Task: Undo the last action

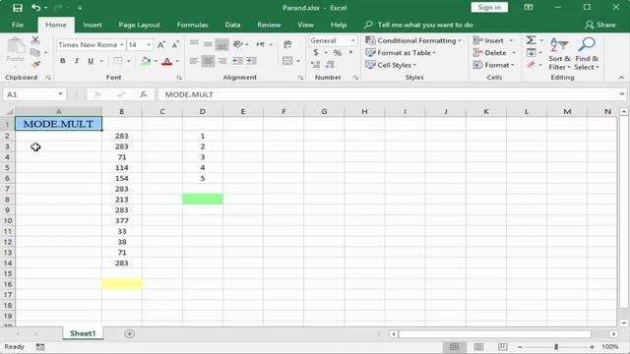Action: pyautogui.click(x=35, y=8)
